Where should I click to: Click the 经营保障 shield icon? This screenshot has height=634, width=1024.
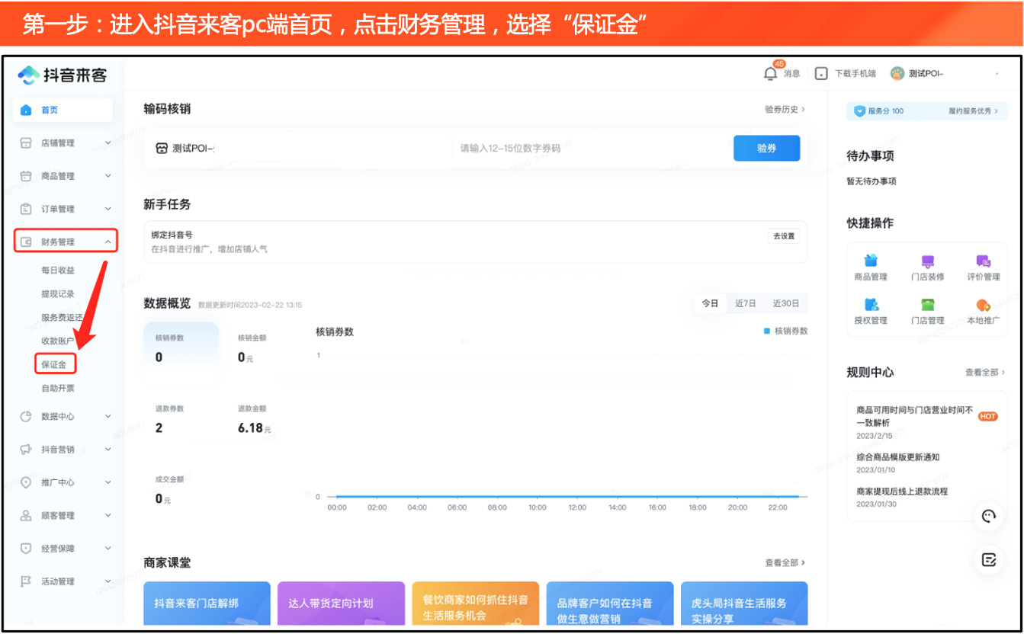click(26, 549)
